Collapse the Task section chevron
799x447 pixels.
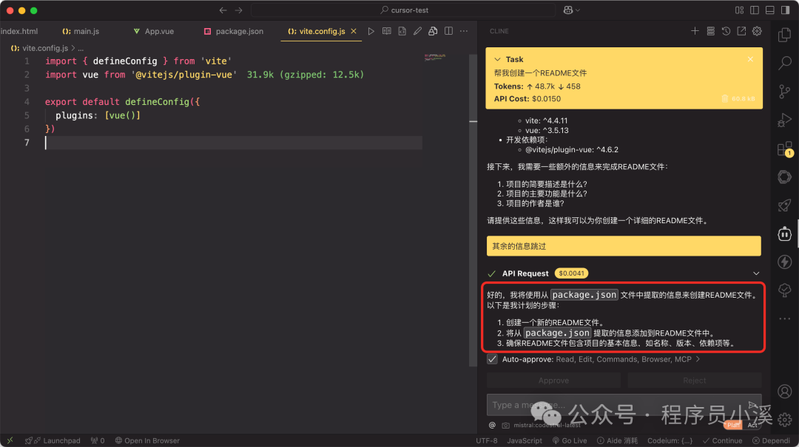[495, 59]
